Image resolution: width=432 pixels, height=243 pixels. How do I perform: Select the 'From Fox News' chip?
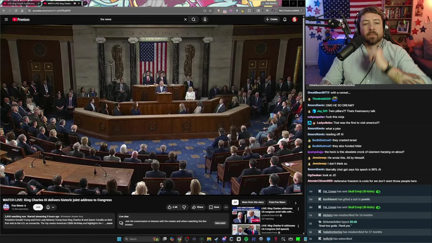pyautogui.click(x=277, y=202)
